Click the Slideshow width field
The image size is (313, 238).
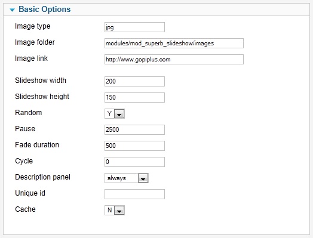[134, 81]
